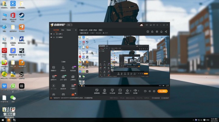The image size is (219, 122).
Task: Click the microphone icon in bottom bar
Action: tap(127, 91)
